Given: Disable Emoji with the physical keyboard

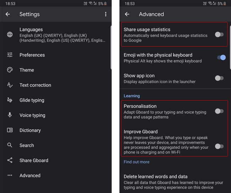Looking at the screenshot, I should [221, 57].
